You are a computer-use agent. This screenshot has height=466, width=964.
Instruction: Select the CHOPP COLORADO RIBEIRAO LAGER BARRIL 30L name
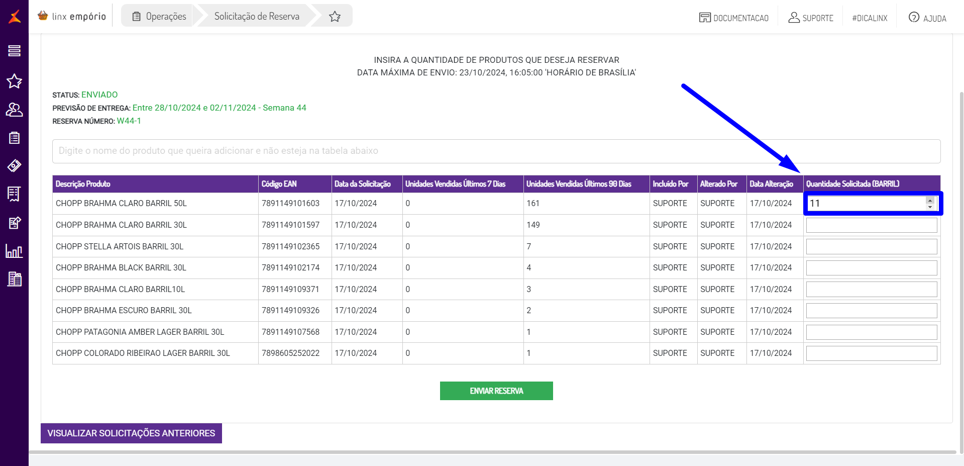click(143, 353)
